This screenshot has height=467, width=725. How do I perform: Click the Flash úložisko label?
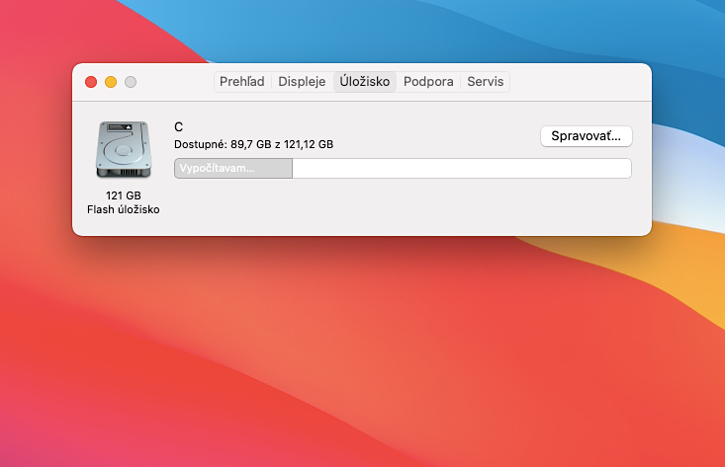(x=124, y=209)
